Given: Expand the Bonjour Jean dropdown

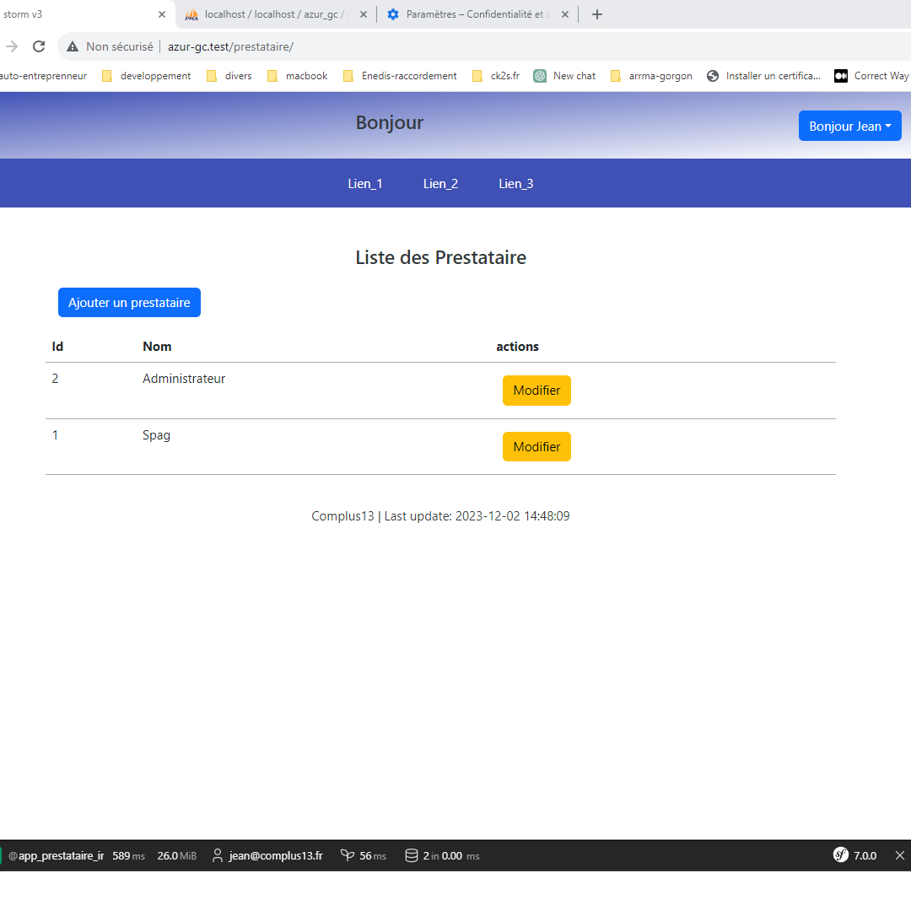Looking at the screenshot, I should click(849, 126).
